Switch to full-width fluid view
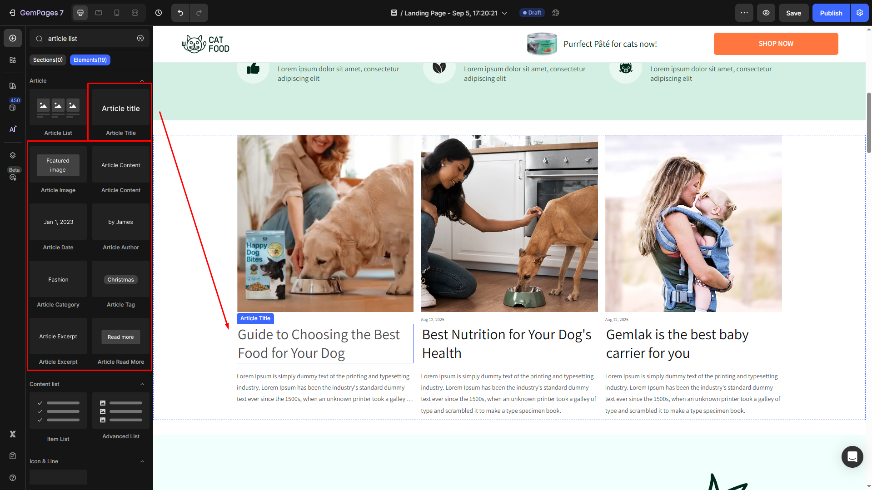 tap(135, 13)
